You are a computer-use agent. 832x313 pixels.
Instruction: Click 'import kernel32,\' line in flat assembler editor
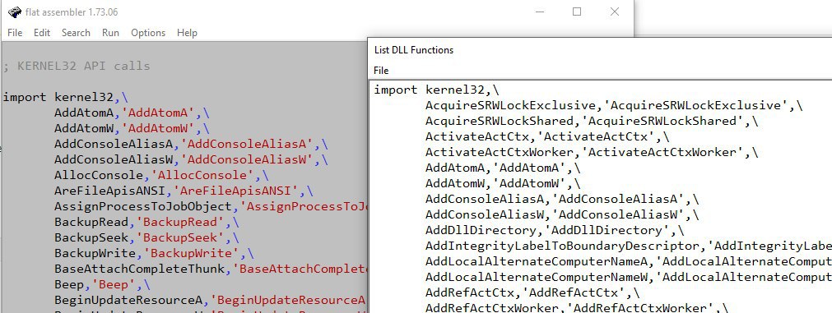pyautogui.click(x=65, y=98)
